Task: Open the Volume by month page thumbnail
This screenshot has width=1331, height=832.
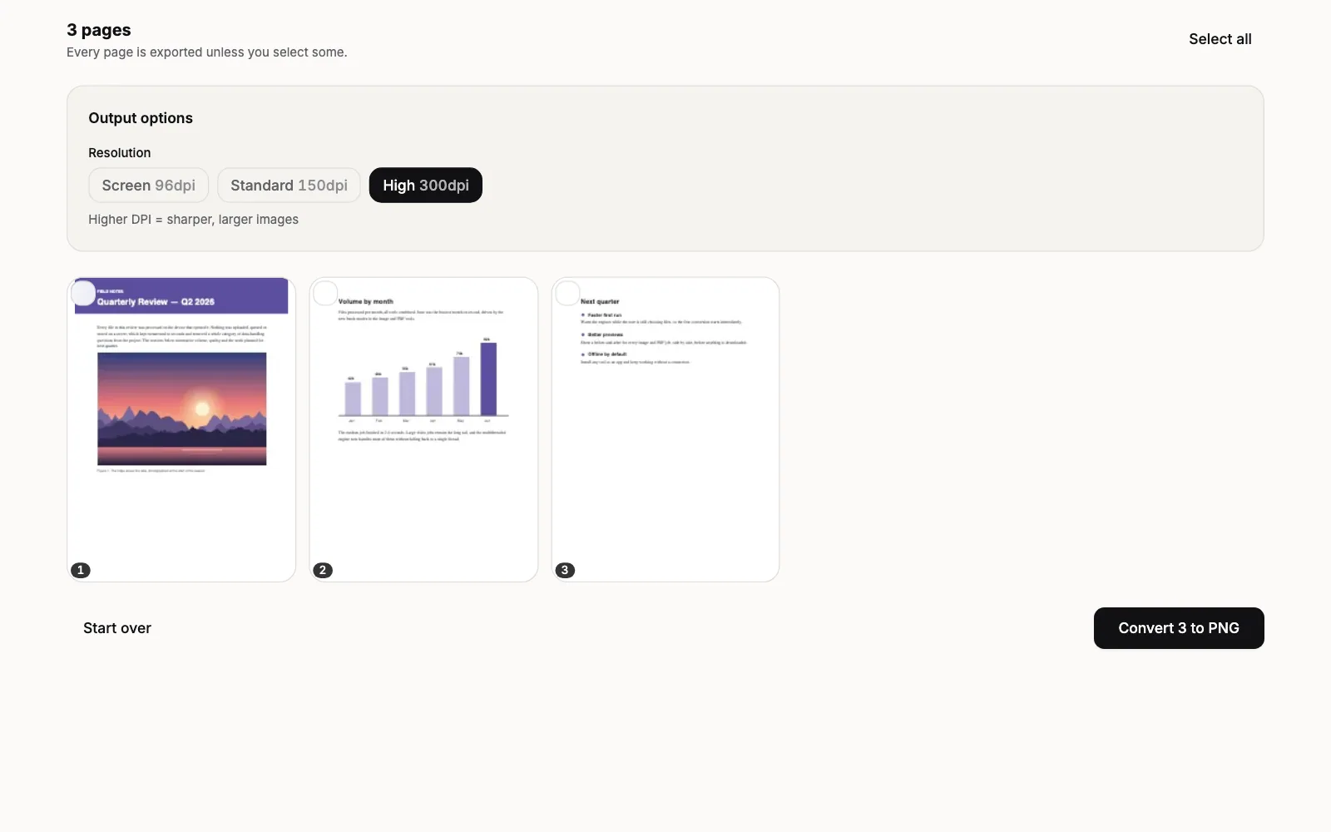Action: (x=423, y=429)
